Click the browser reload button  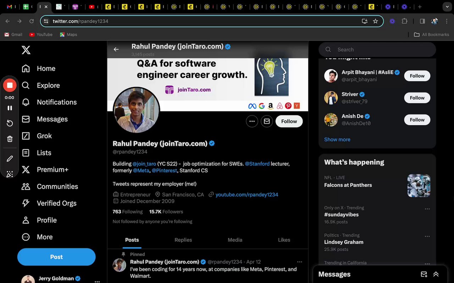click(x=32, y=21)
